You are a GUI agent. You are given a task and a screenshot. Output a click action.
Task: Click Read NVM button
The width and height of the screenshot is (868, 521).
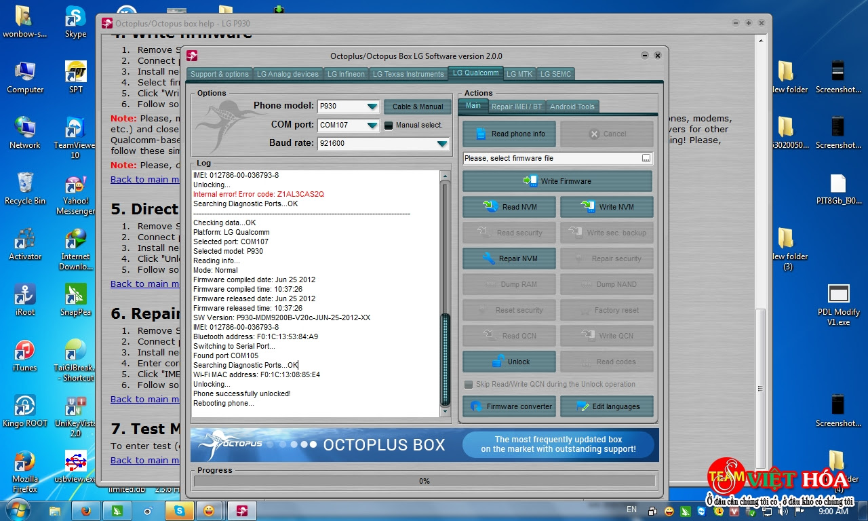pyautogui.click(x=509, y=207)
